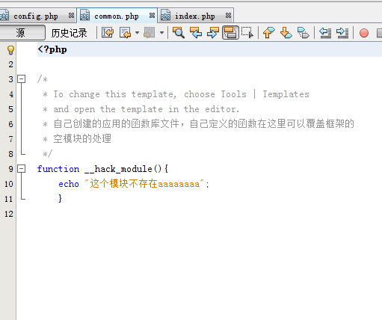Viewport: 382px width, 320px height.
Task: Collapse the function fold at line 9
Action: click(x=22, y=169)
